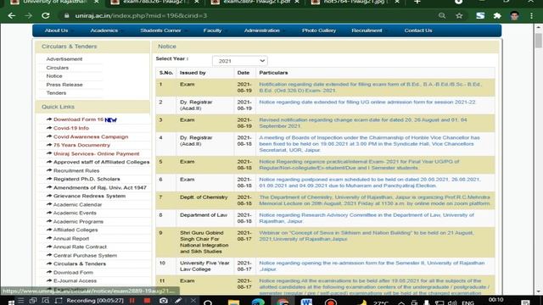543x305 pixels.
Task: Open notice on exam postponed due to Muharram
Action: click(370, 183)
